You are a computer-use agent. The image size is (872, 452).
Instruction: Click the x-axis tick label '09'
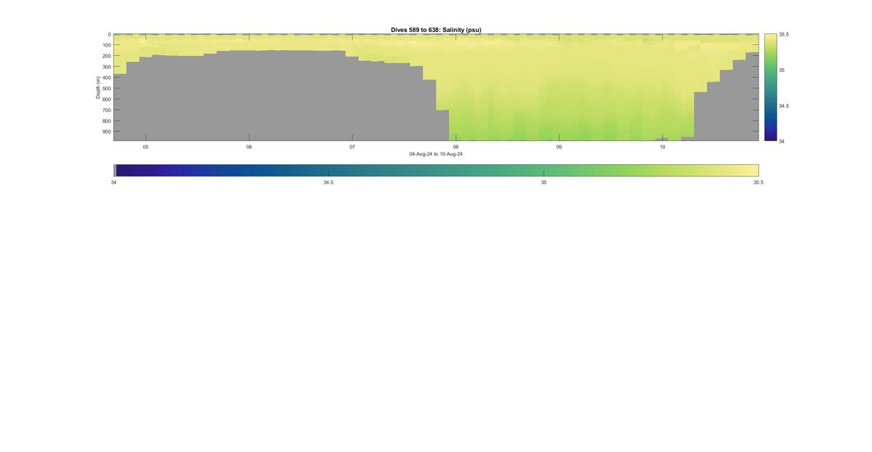559,147
